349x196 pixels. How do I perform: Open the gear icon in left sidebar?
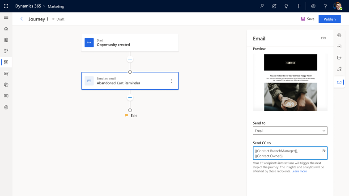[x=6, y=107]
